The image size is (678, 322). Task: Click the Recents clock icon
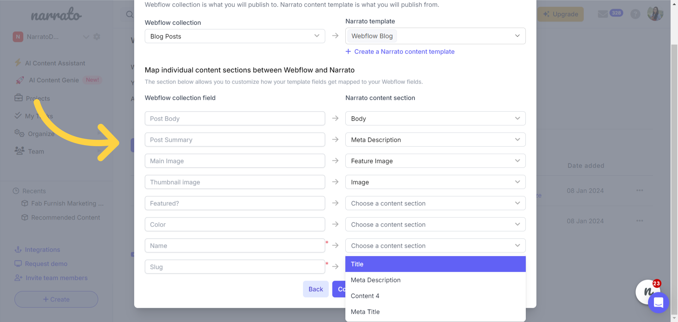[x=16, y=191]
